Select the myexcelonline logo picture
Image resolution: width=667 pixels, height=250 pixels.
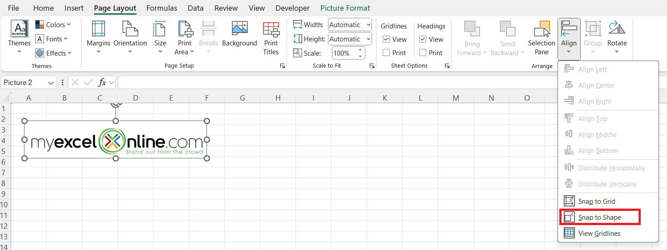click(116, 140)
